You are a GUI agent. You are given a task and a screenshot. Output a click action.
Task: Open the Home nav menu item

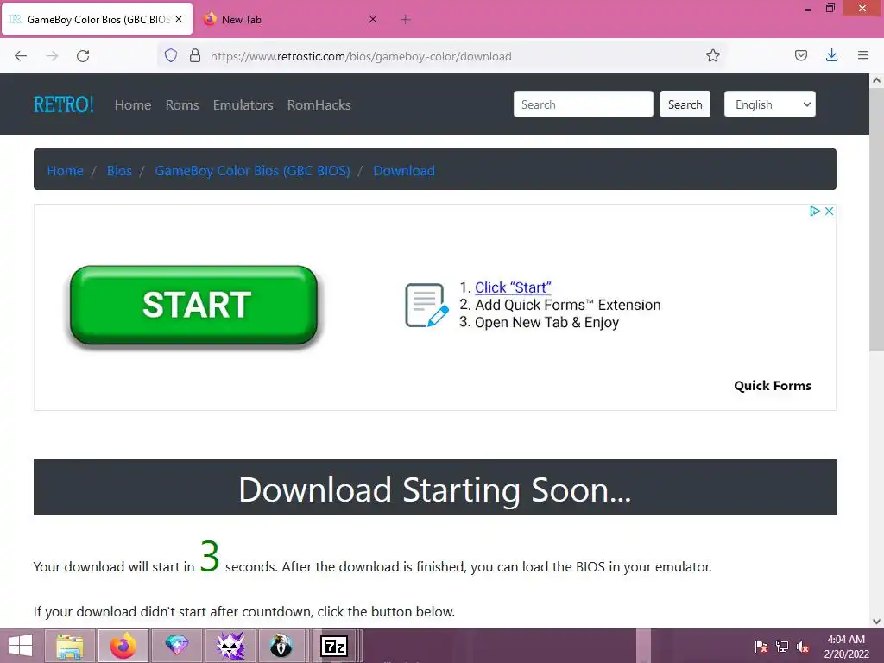[133, 104]
